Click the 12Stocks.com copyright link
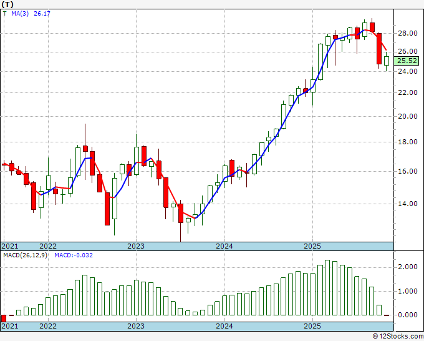This screenshot has height=341, width=424. 398,337
